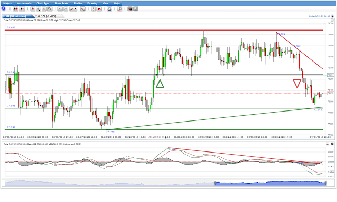Image resolution: width=337 pixels, height=202 pixels.
Task: Click the small red X delete icon
Action: [x=94, y=9]
